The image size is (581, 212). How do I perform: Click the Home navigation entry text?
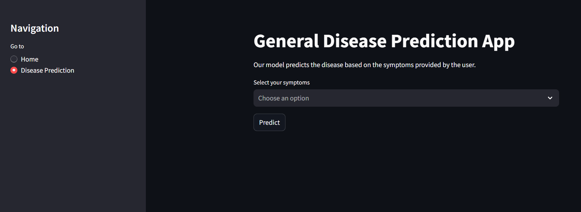pos(30,59)
